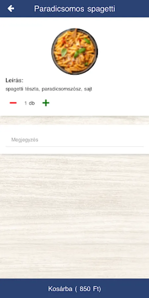
Task: Add item with Kosárba (850 Ft) button
Action: (74, 288)
